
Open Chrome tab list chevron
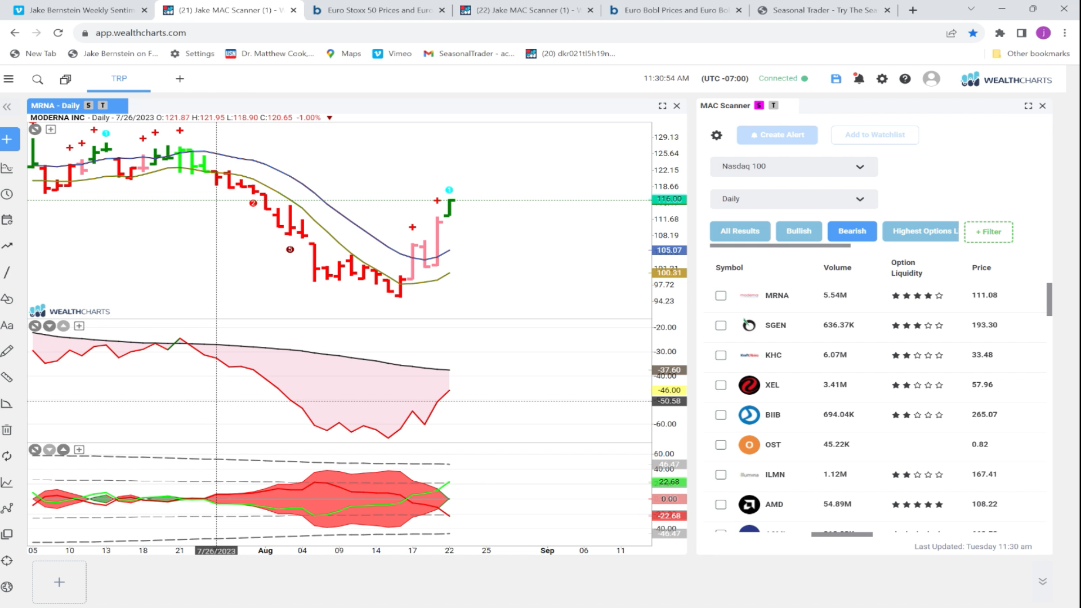click(x=971, y=10)
